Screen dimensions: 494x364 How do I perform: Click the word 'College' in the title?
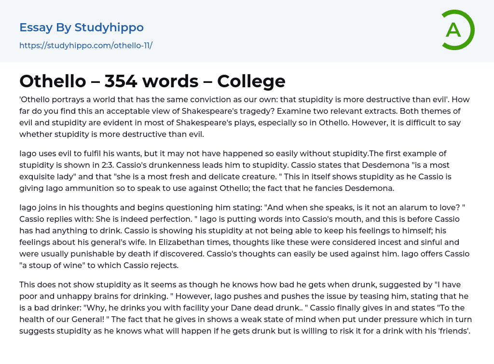pyautogui.click(x=251, y=81)
